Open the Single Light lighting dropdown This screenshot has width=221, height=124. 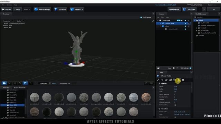pos(45,83)
